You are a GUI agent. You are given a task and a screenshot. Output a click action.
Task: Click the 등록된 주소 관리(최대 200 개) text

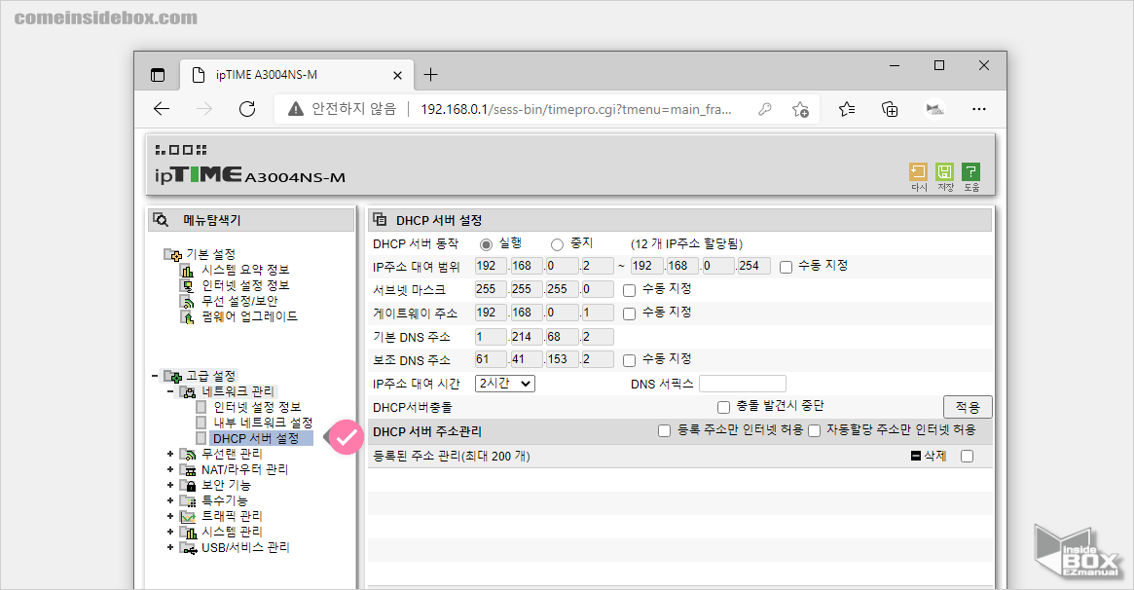452,457
